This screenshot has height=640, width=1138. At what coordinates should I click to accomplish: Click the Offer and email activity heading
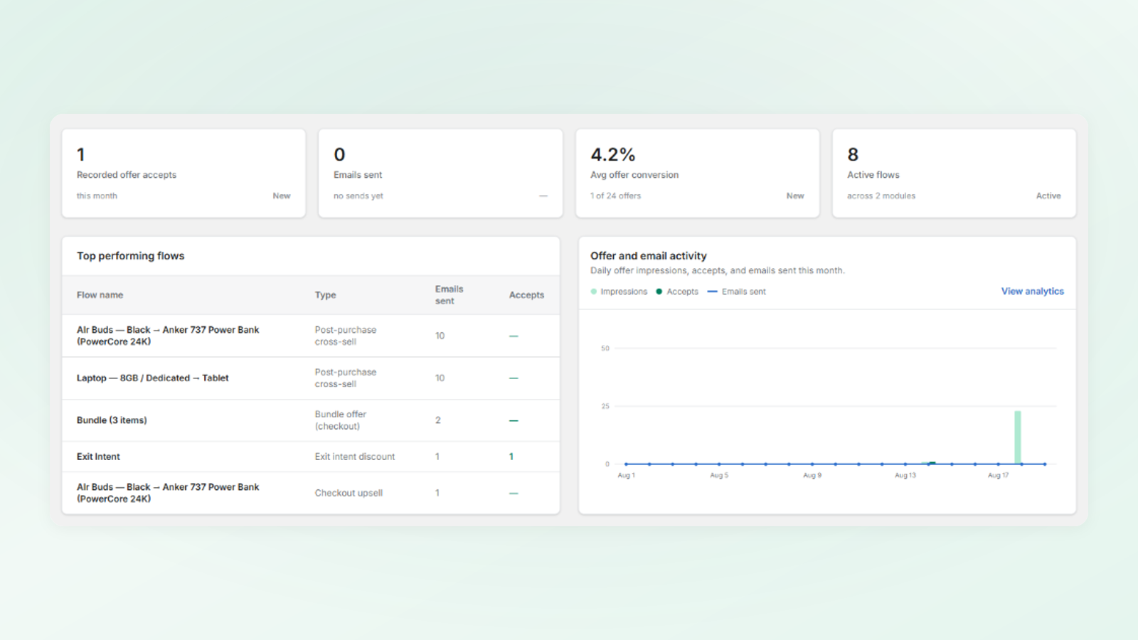(x=649, y=256)
